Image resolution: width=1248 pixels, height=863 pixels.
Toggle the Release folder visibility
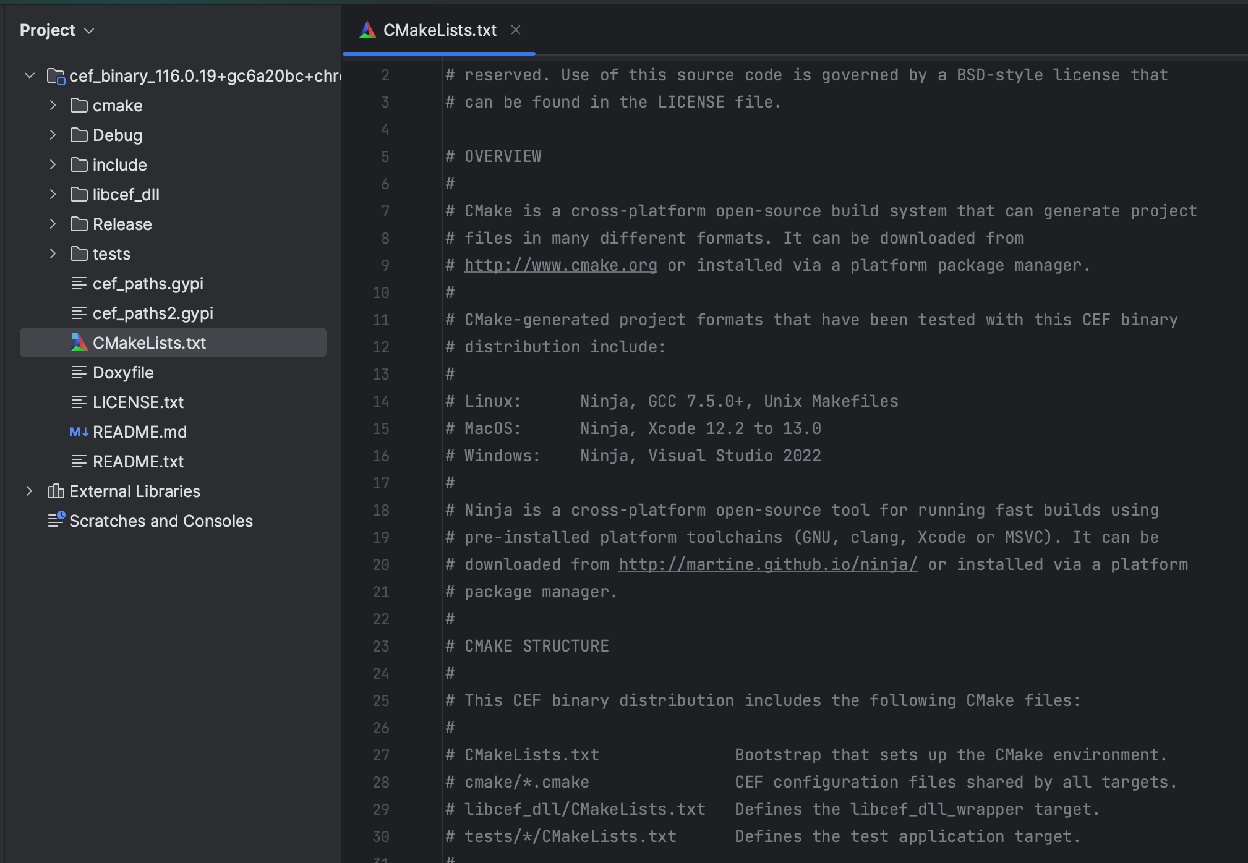(x=52, y=225)
